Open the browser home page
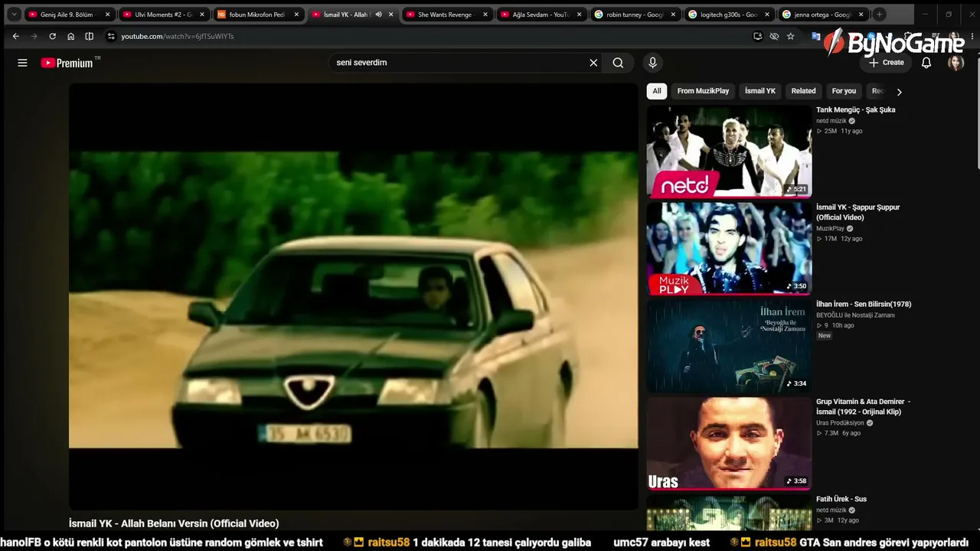Image resolution: width=980 pixels, height=551 pixels. click(x=70, y=36)
